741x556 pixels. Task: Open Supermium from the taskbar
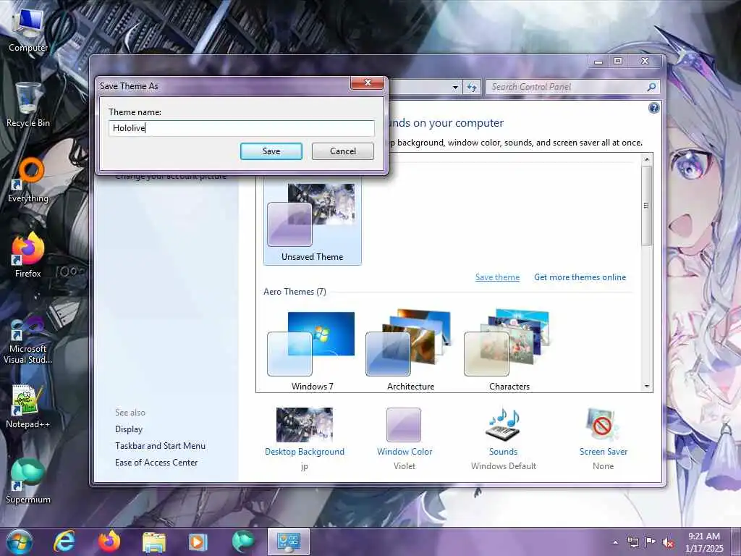(243, 542)
